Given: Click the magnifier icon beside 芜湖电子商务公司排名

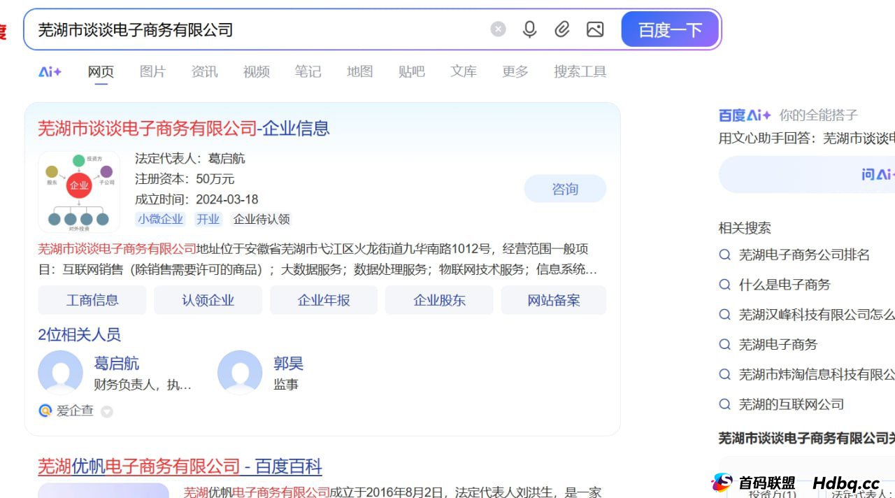Looking at the screenshot, I should (x=724, y=255).
